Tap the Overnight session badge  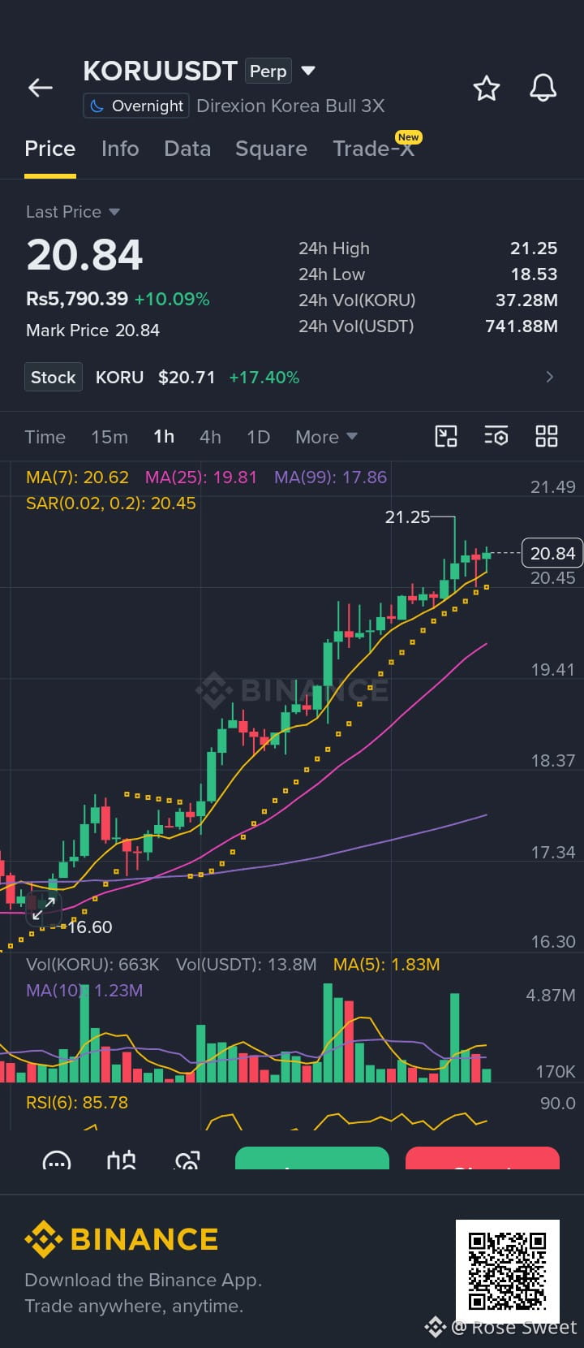(136, 106)
